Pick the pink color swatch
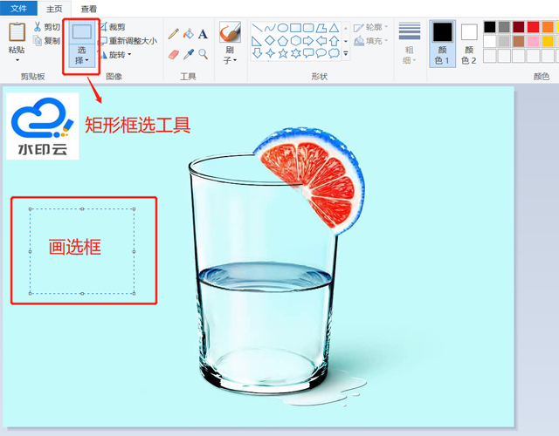The width and height of the screenshot is (559, 436). point(534,41)
